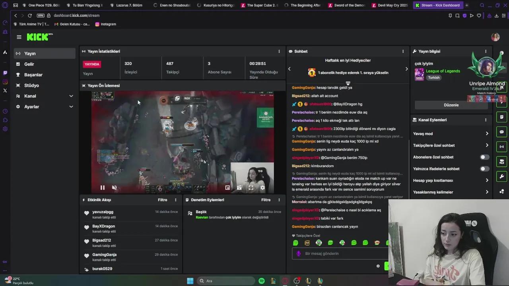Show next weekly gifter in chat banner

[x=406, y=69]
